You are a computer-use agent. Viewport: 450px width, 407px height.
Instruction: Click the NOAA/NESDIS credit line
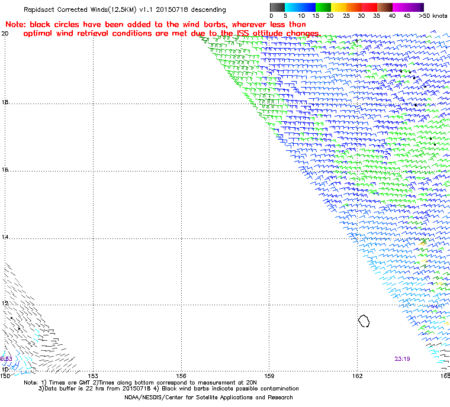[x=208, y=398]
